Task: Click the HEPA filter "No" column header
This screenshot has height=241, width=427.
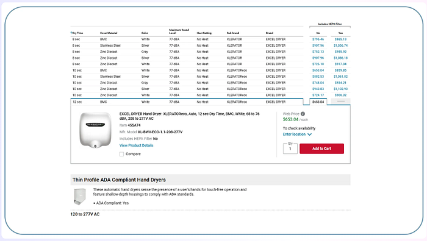Action: tap(318, 33)
